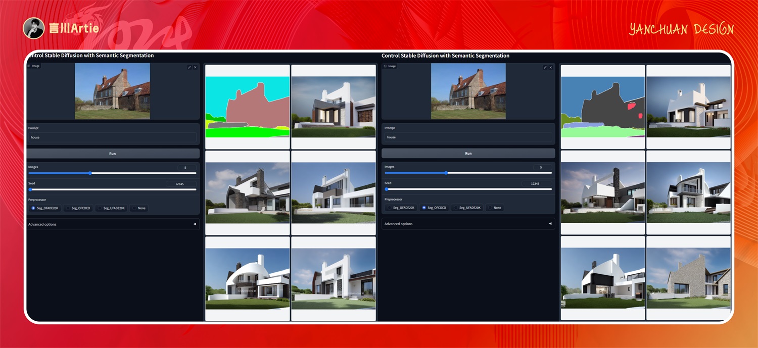This screenshot has width=758, height=348.
Task: Clear the right panel's input image using X icon
Action: tap(551, 67)
